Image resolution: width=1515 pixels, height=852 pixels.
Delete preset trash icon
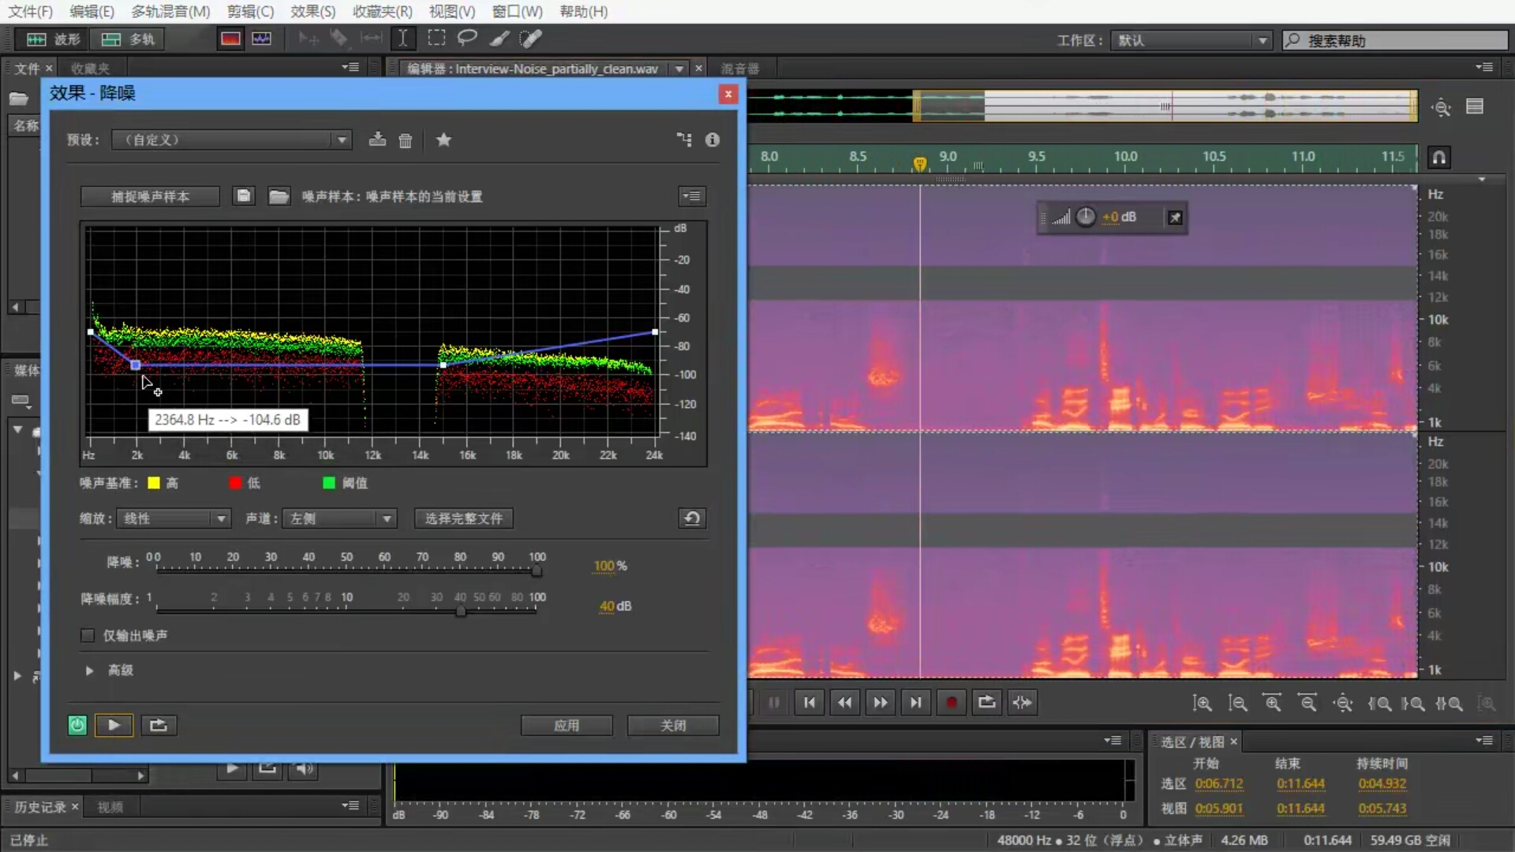coord(405,140)
